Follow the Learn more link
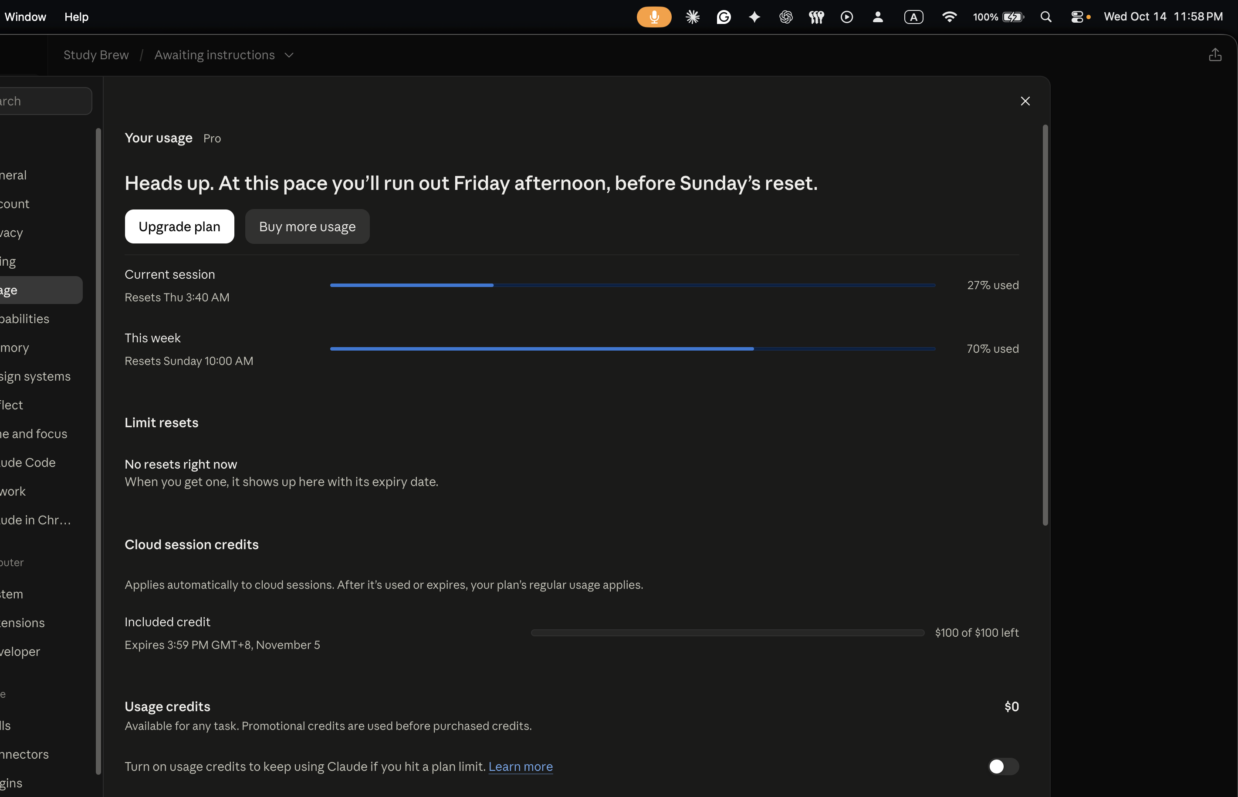This screenshot has height=797, width=1238. click(x=520, y=767)
